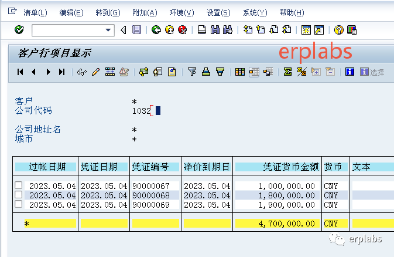
Task: Select the 凭证货币金额 column header
Action: pyautogui.click(x=277, y=167)
